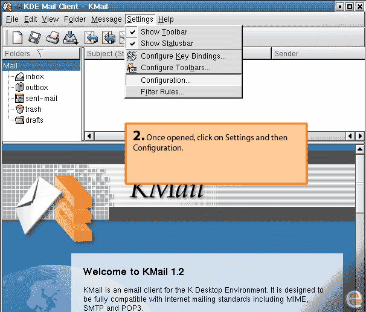Open the outbox folder

(36, 88)
